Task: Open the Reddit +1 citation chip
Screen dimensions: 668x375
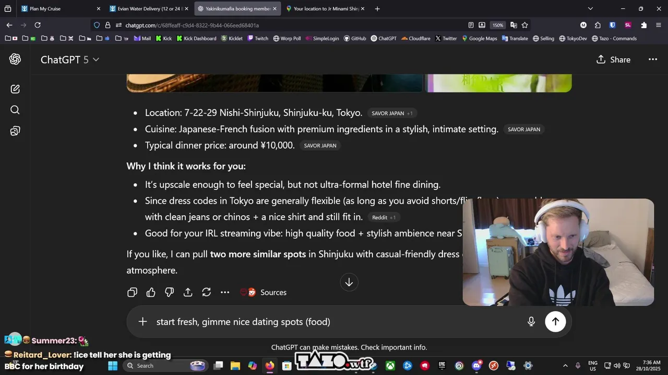Action: tap(384, 217)
